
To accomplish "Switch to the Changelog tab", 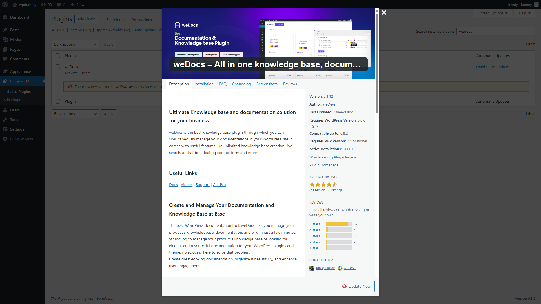I will [x=241, y=84].
